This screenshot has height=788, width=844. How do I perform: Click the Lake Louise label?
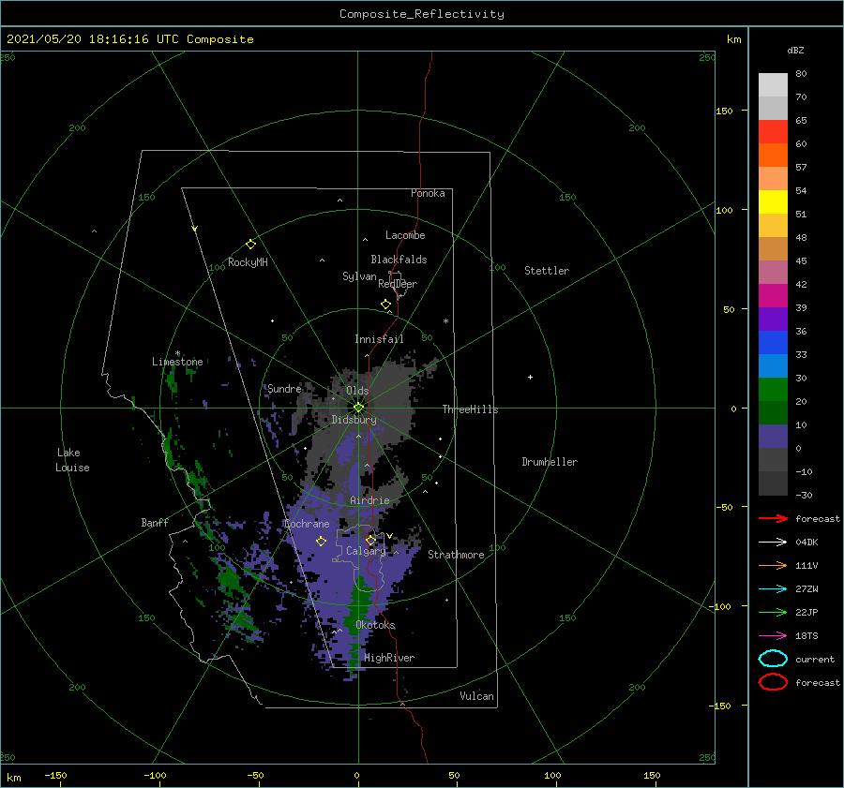coord(72,460)
